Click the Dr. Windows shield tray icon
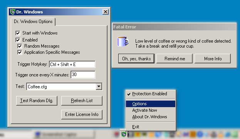Screen dimensions: 240x139 124,134
